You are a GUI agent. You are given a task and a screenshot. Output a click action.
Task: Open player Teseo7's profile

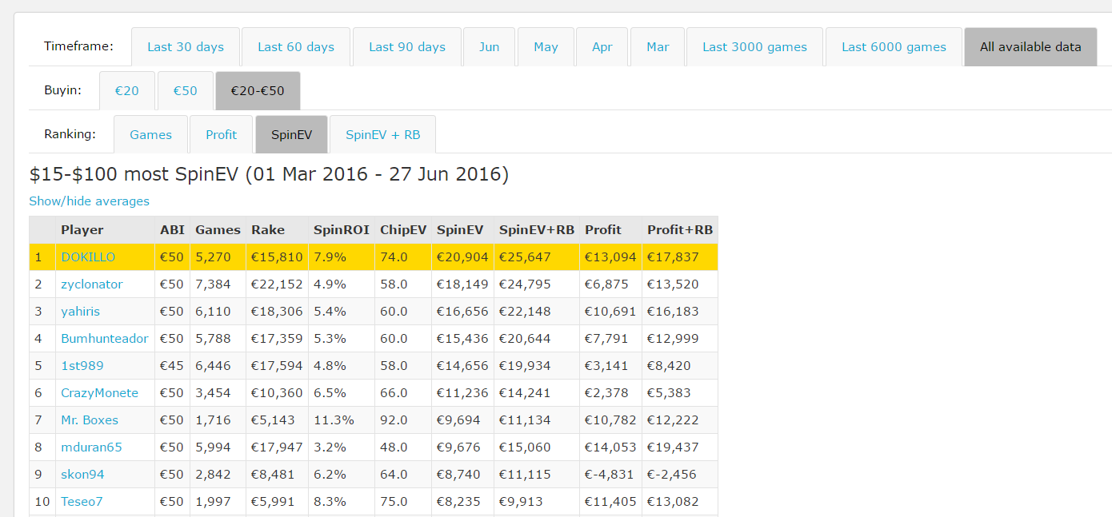(x=82, y=502)
